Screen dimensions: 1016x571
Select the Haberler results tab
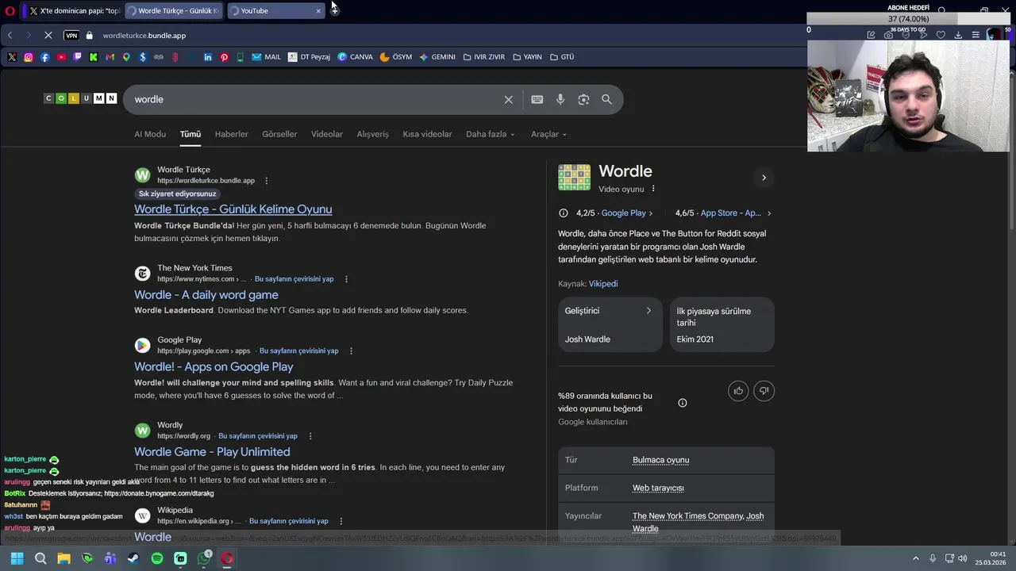231,134
